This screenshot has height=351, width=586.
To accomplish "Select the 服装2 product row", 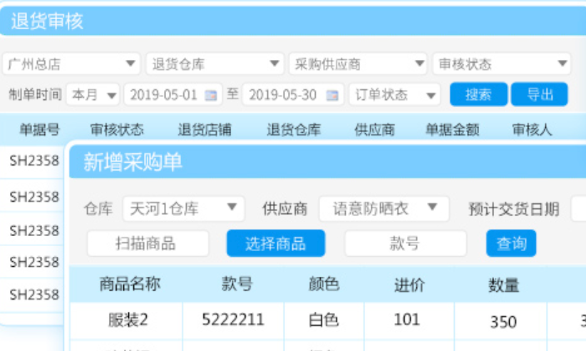I will pyautogui.click(x=128, y=320).
